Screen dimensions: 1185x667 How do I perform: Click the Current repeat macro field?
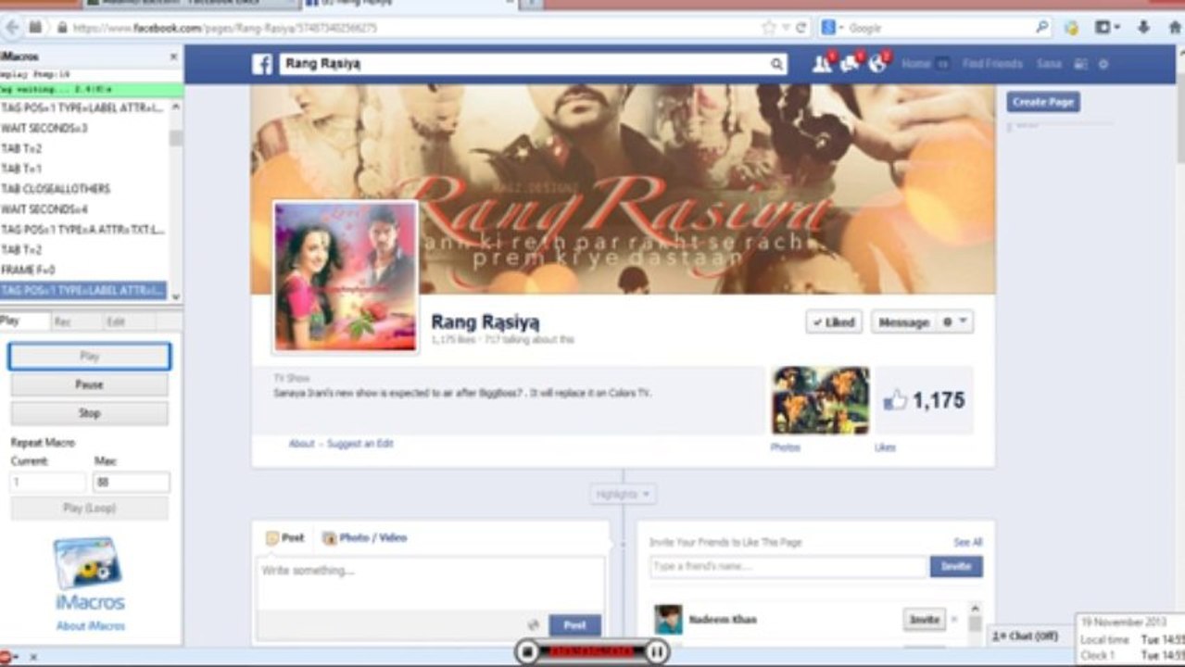click(48, 482)
